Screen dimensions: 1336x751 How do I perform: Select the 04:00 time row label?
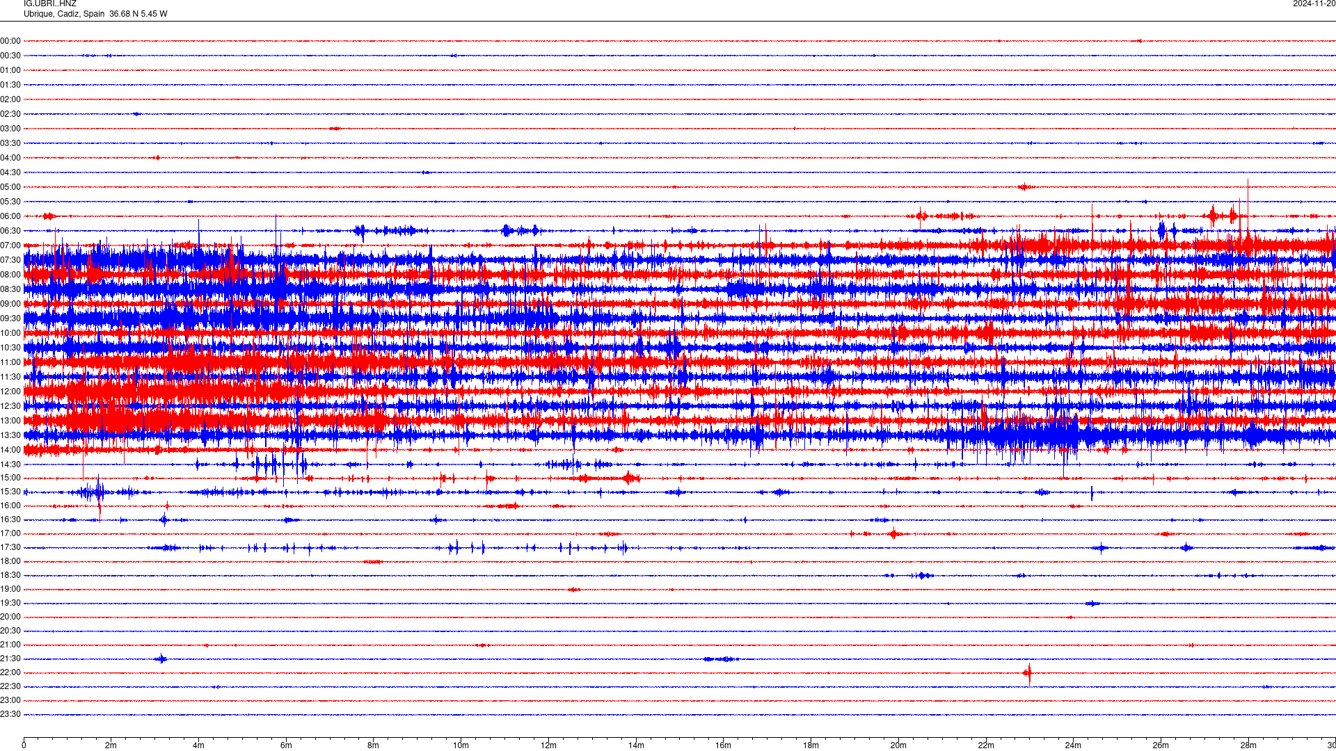[x=10, y=158]
